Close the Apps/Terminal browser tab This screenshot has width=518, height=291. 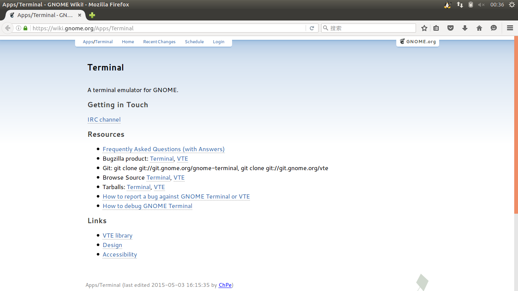coord(80,15)
